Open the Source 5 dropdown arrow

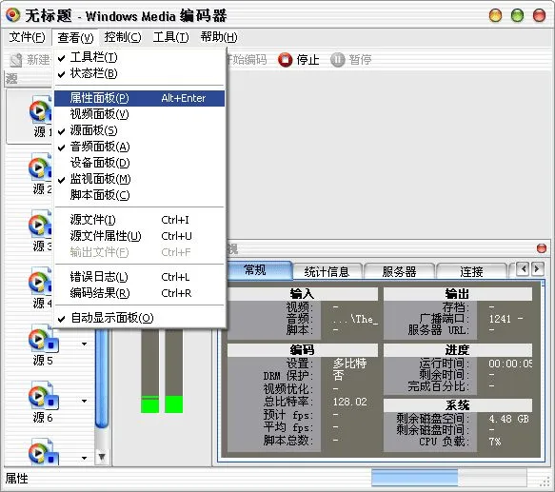[x=84, y=344]
